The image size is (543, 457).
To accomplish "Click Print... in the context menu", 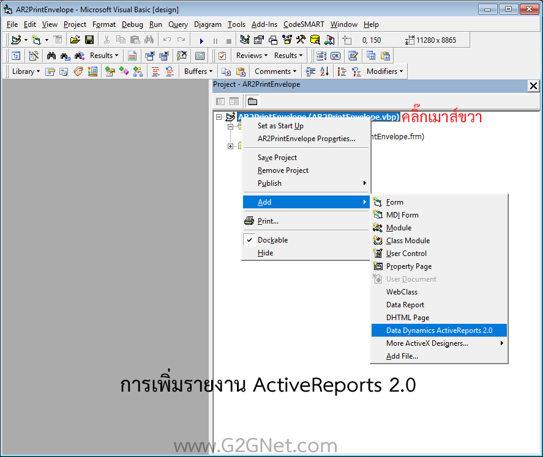I will (307, 221).
